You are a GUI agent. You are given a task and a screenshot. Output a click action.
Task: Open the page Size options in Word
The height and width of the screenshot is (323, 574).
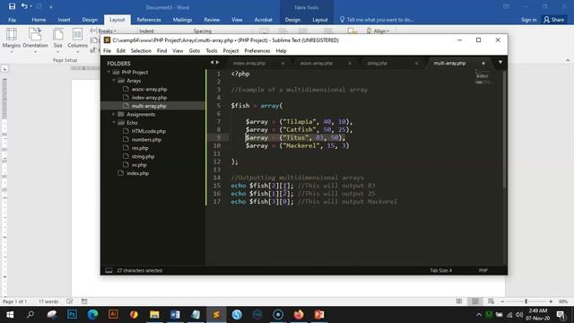click(57, 40)
